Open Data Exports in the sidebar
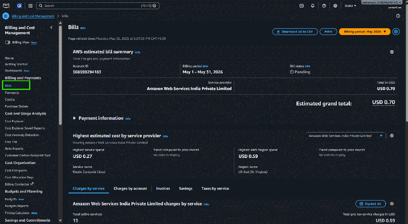 point(14,148)
